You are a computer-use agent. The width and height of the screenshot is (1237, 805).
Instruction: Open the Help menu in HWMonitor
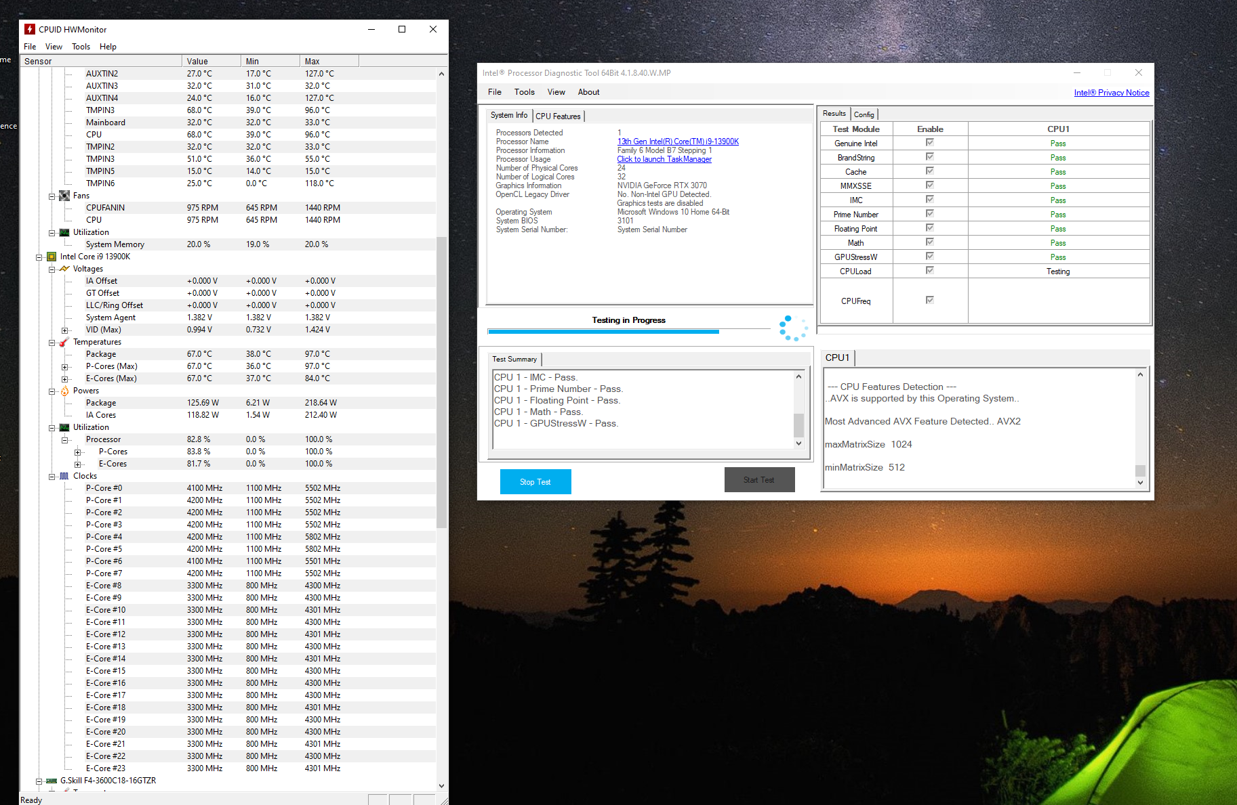[108, 47]
